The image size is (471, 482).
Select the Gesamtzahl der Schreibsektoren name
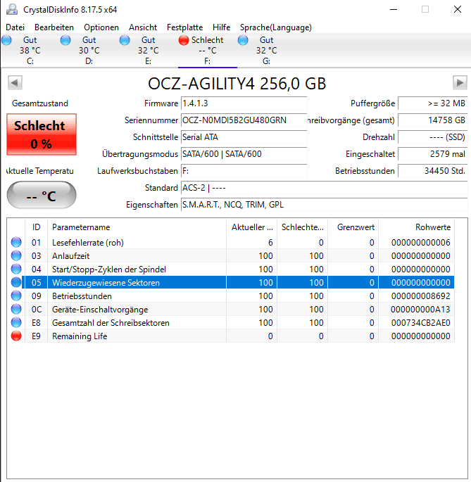(x=111, y=323)
